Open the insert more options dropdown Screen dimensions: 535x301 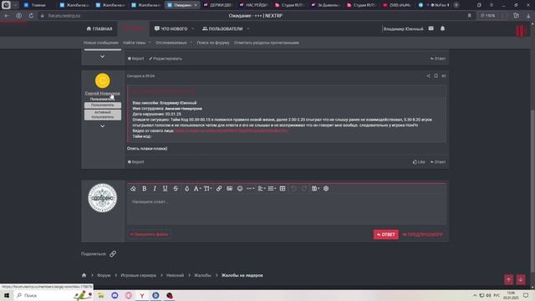point(251,188)
